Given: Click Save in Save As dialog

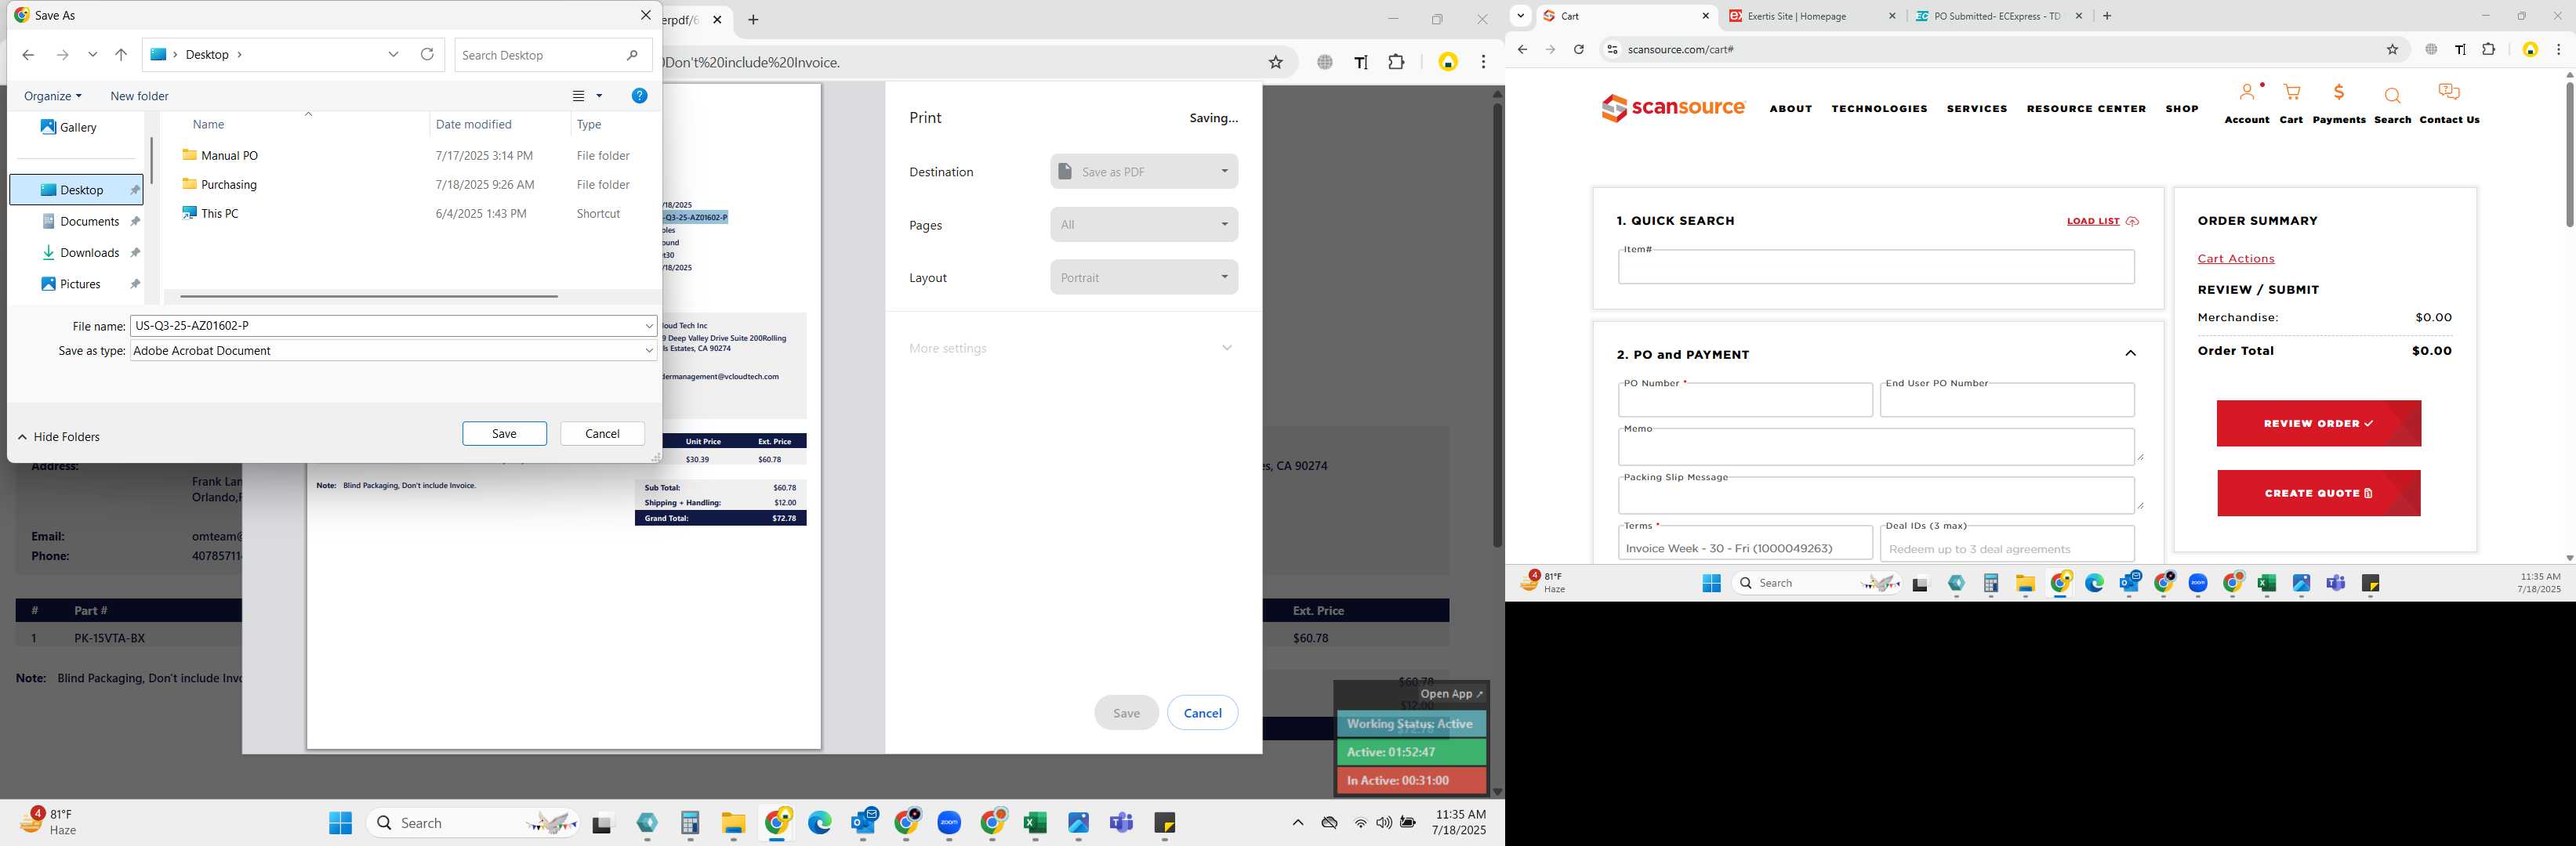Looking at the screenshot, I should 504,433.
